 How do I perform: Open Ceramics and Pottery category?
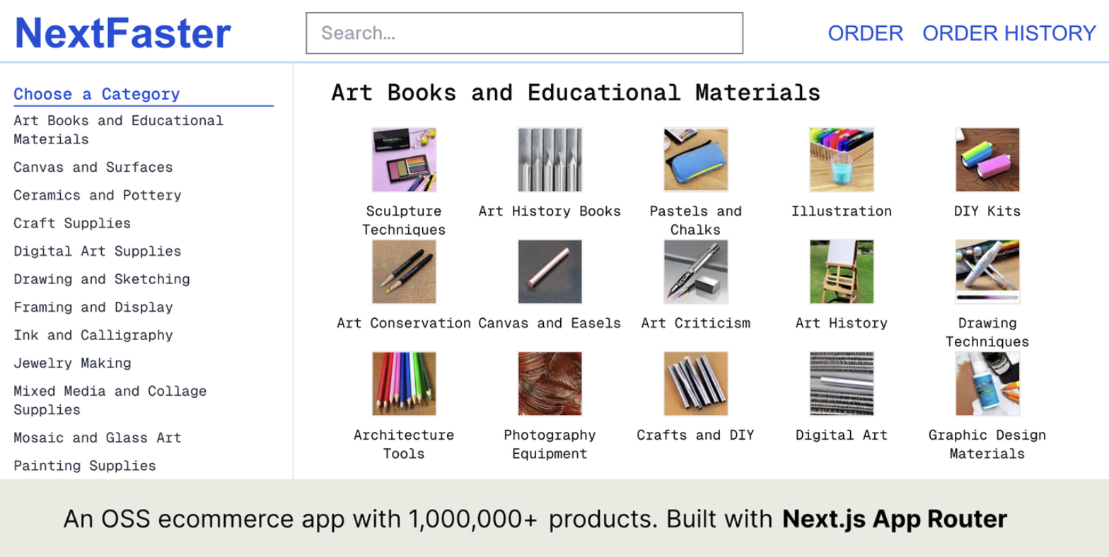click(x=98, y=195)
